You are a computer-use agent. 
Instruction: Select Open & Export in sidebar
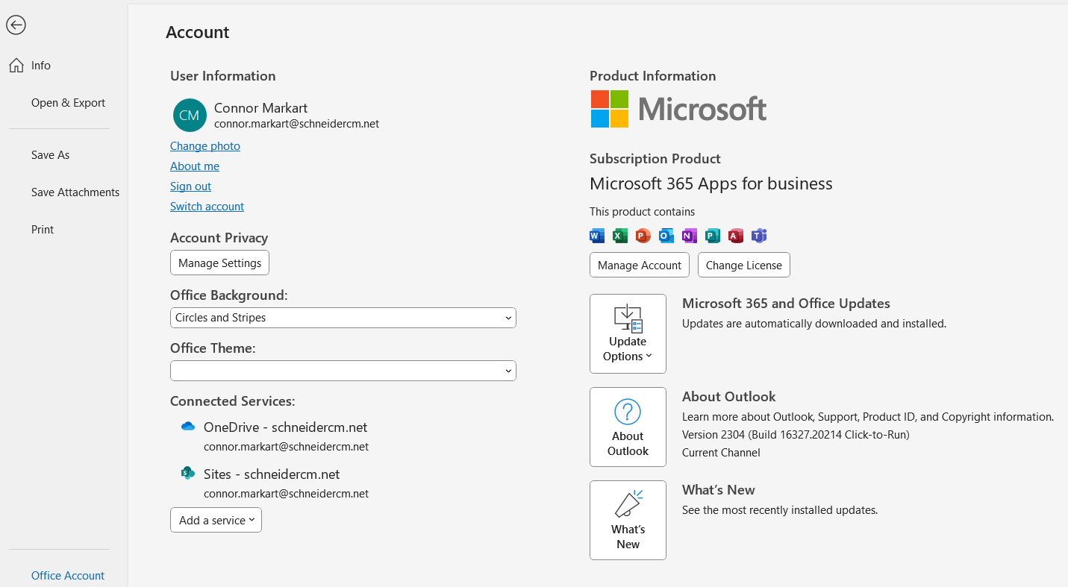(68, 103)
